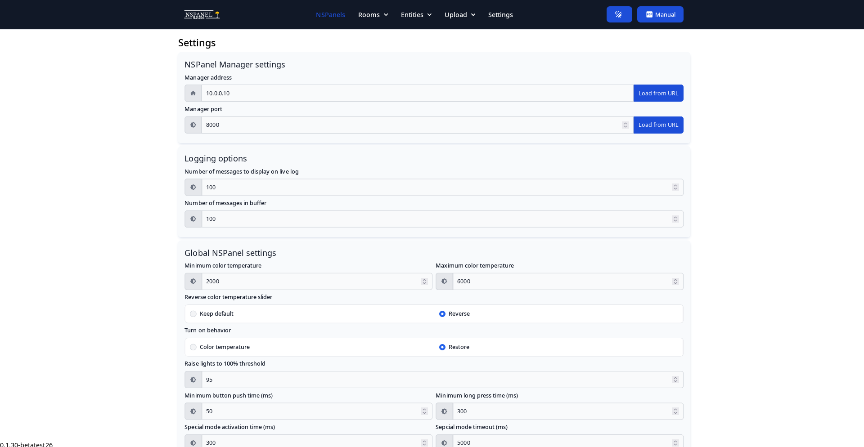Adjust Maximum color temperature stepper

[x=675, y=282]
